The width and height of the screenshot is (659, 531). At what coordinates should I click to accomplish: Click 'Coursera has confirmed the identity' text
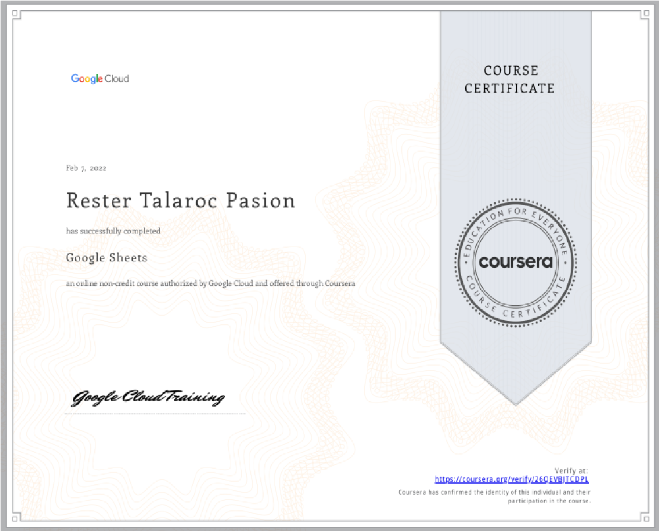pyautogui.click(x=494, y=492)
